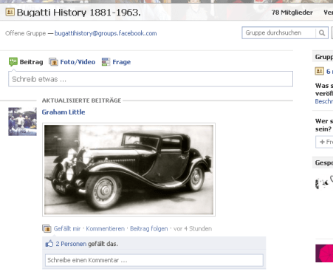Click the Foto/Video photo icon
The height and width of the screenshot is (277, 333).
pyautogui.click(x=53, y=62)
